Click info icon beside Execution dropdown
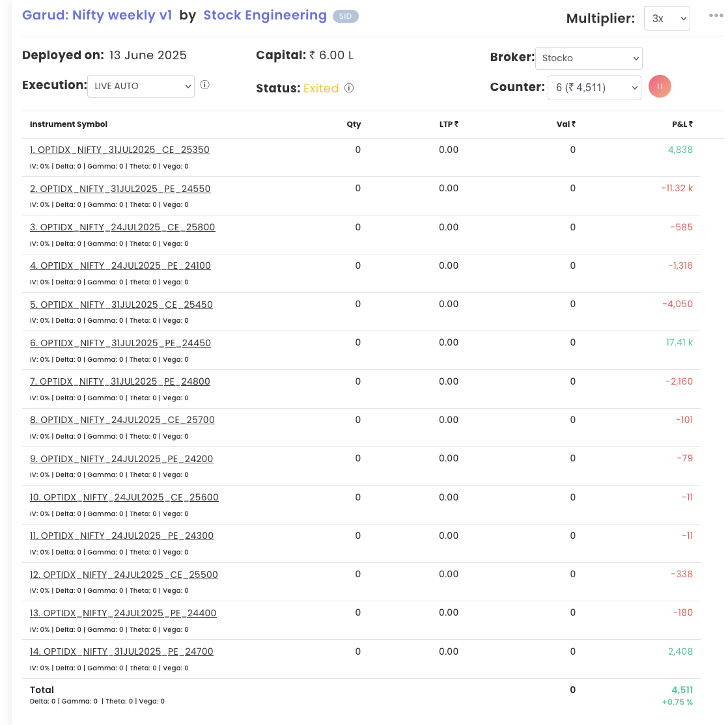 pyautogui.click(x=204, y=85)
